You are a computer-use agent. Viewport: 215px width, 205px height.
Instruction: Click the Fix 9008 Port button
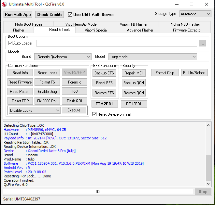[47, 101]
